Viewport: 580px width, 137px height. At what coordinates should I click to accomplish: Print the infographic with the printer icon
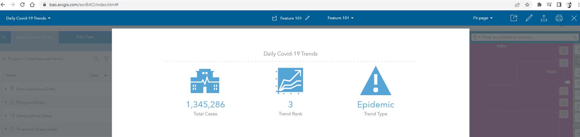(559, 18)
